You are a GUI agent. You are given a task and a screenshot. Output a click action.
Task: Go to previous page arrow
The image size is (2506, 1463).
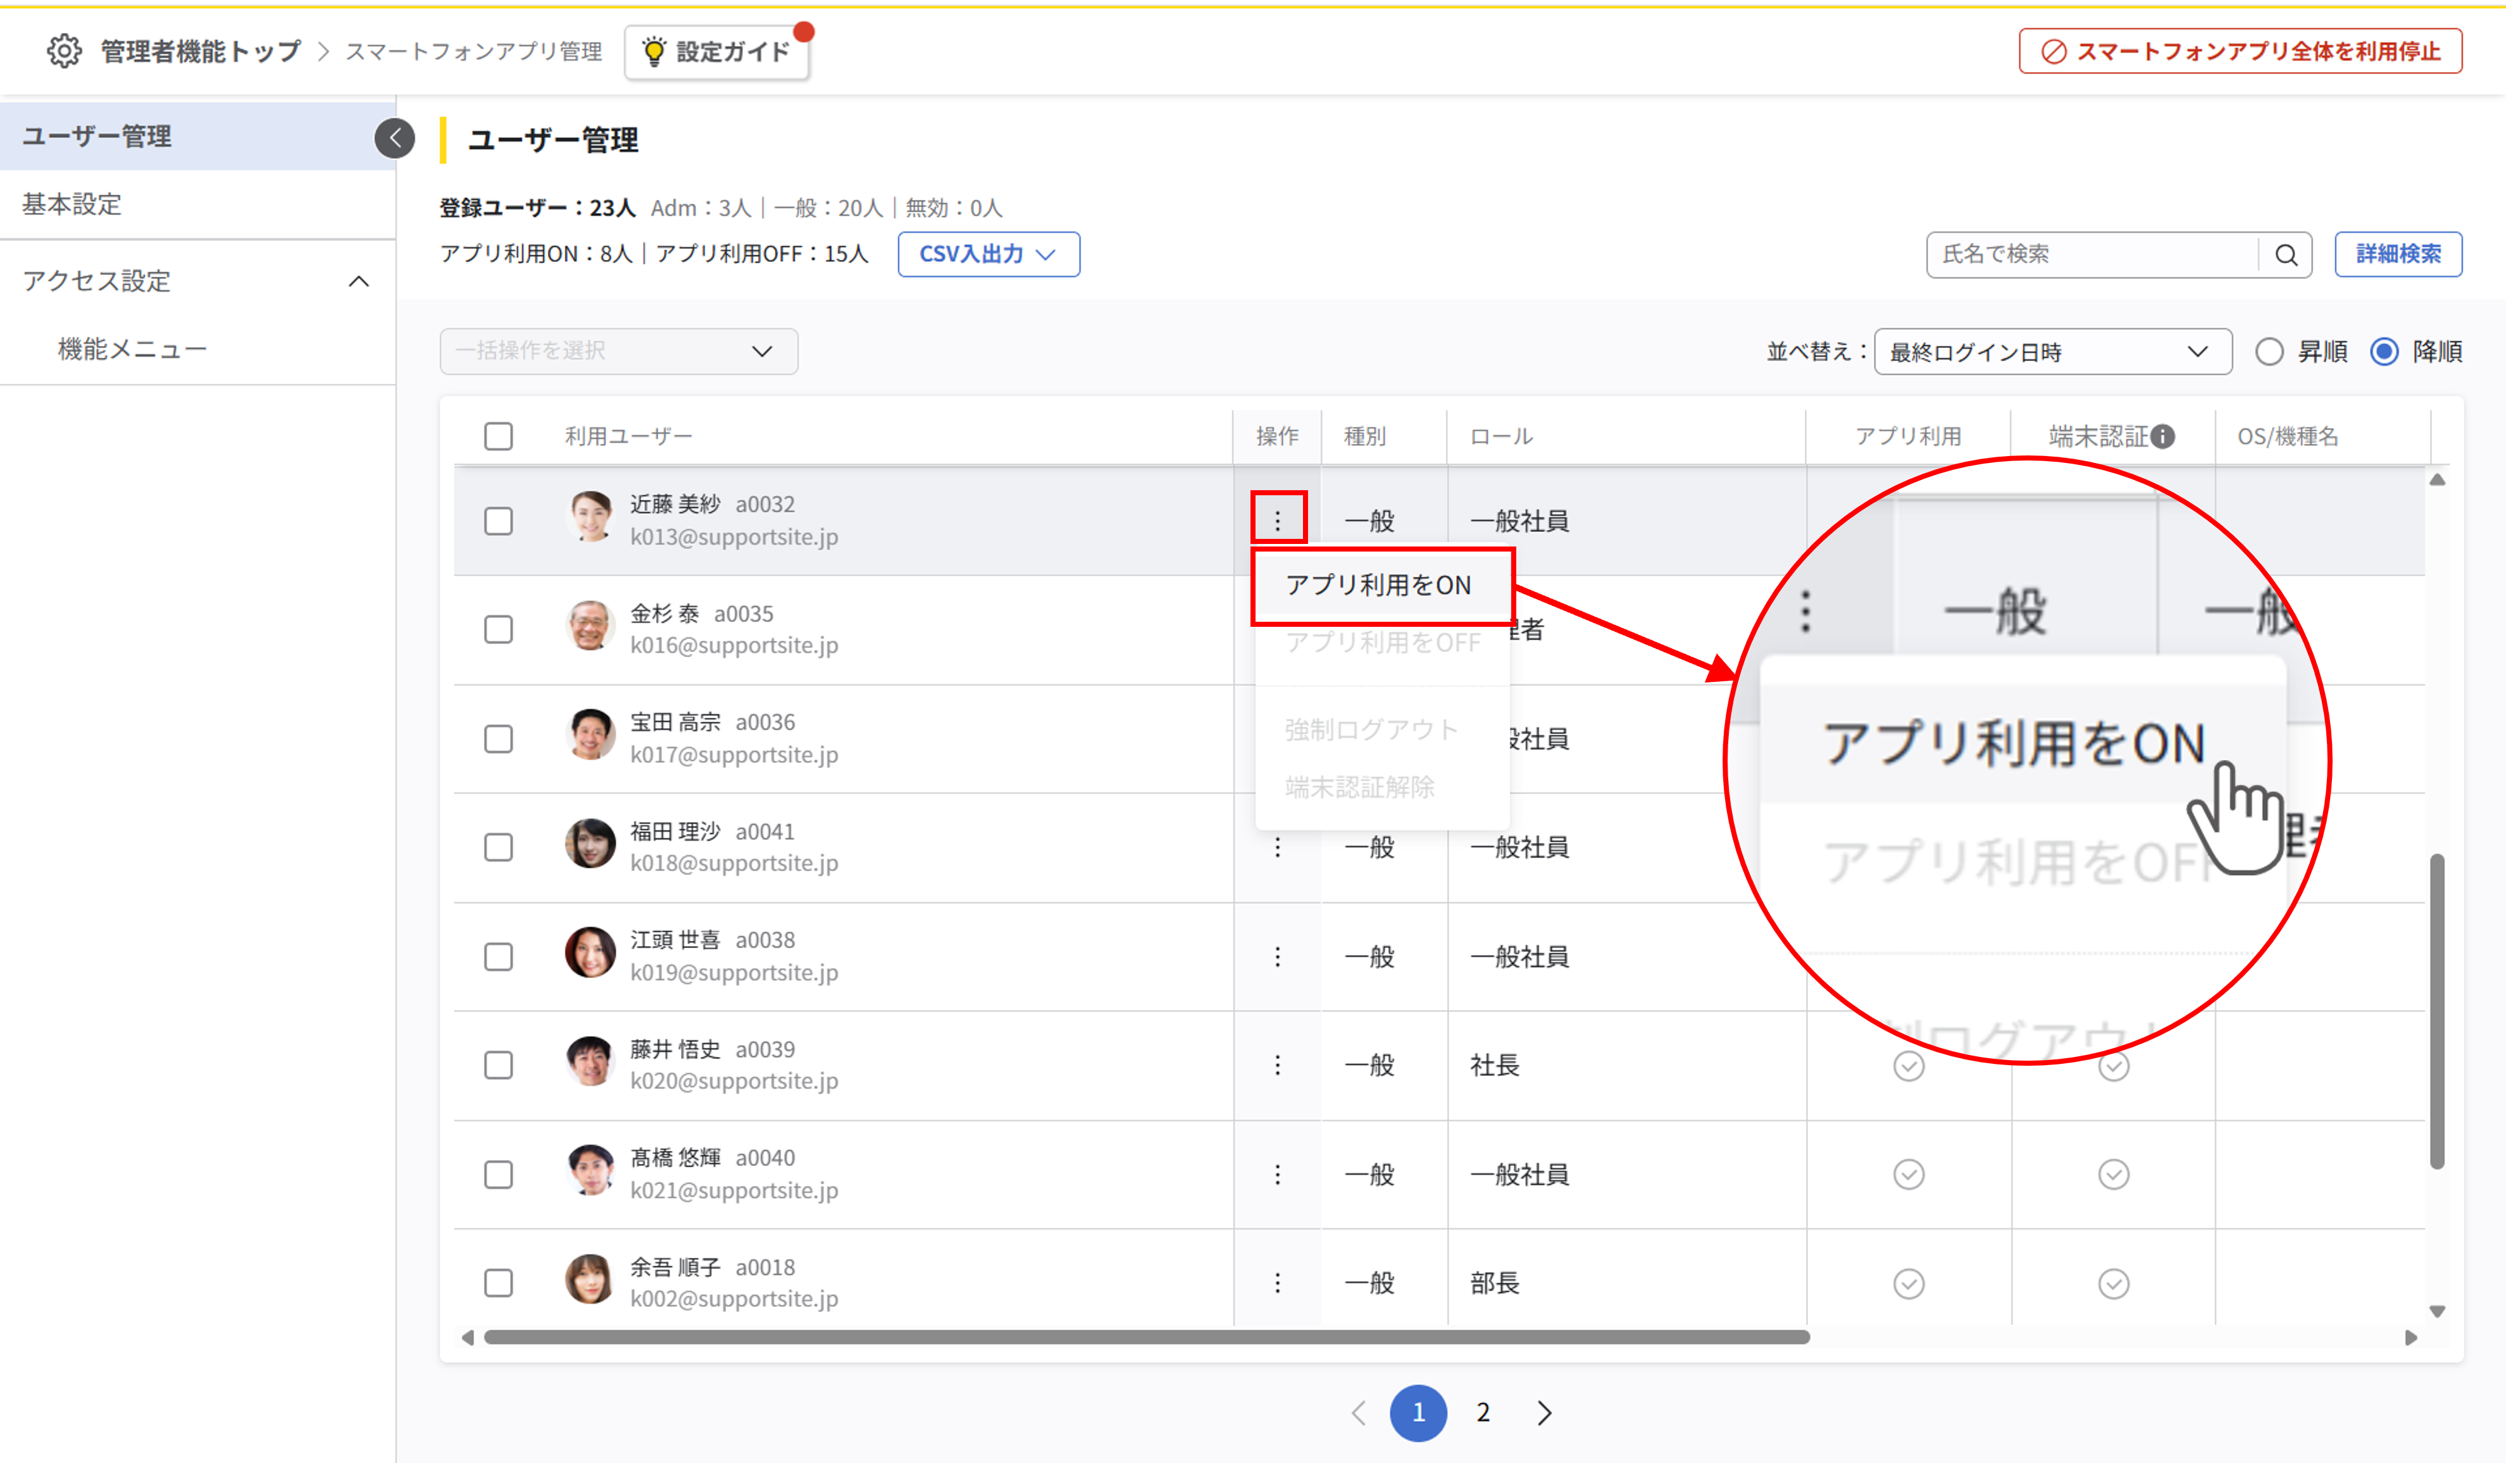point(1359,1413)
